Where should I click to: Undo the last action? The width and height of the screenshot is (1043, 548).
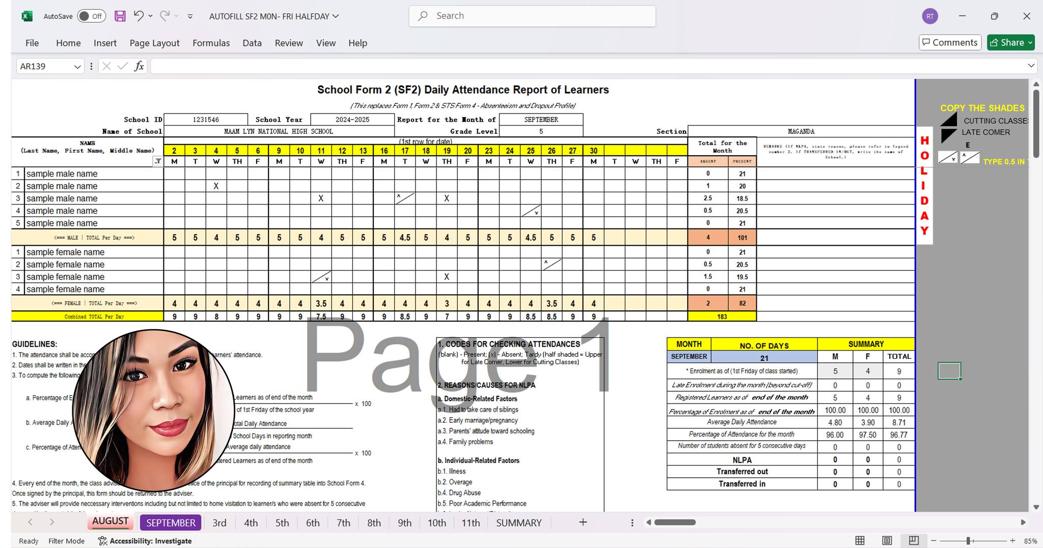click(x=138, y=16)
